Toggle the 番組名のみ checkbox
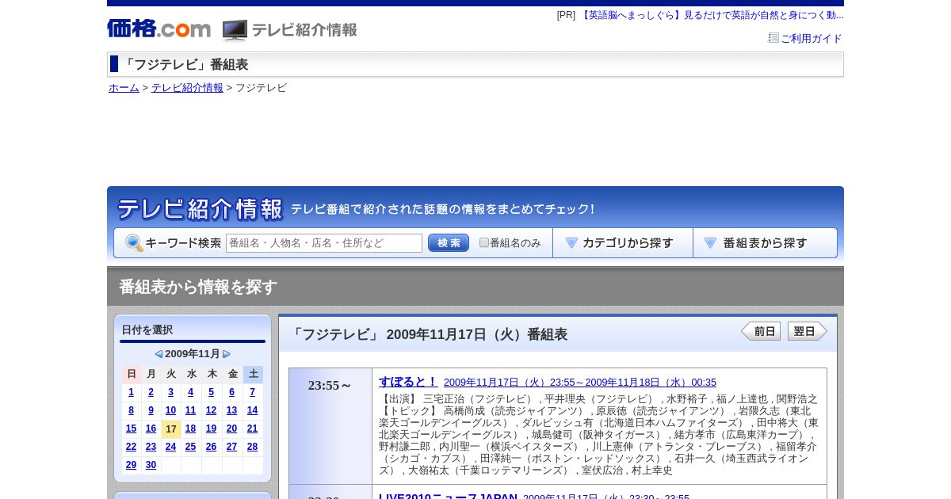The image size is (951, 499). click(x=484, y=243)
